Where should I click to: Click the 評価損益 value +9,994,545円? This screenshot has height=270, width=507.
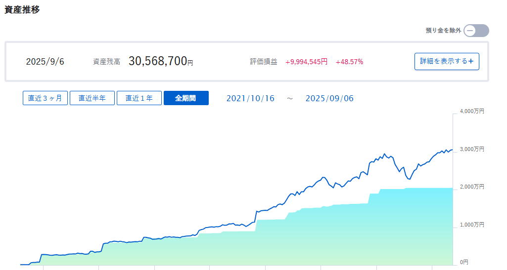coord(306,62)
